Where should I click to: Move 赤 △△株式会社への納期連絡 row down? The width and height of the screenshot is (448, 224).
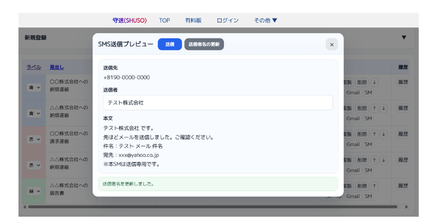[384, 160]
